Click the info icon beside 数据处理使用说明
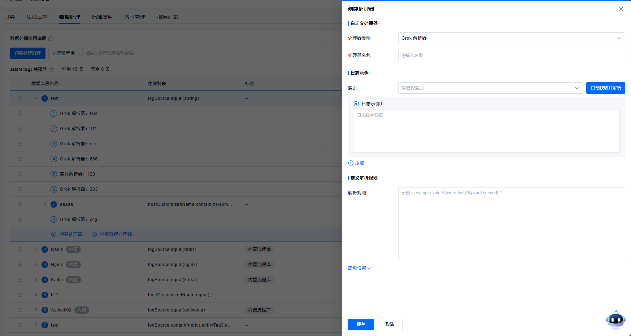This screenshot has width=631, height=336. point(51,39)
